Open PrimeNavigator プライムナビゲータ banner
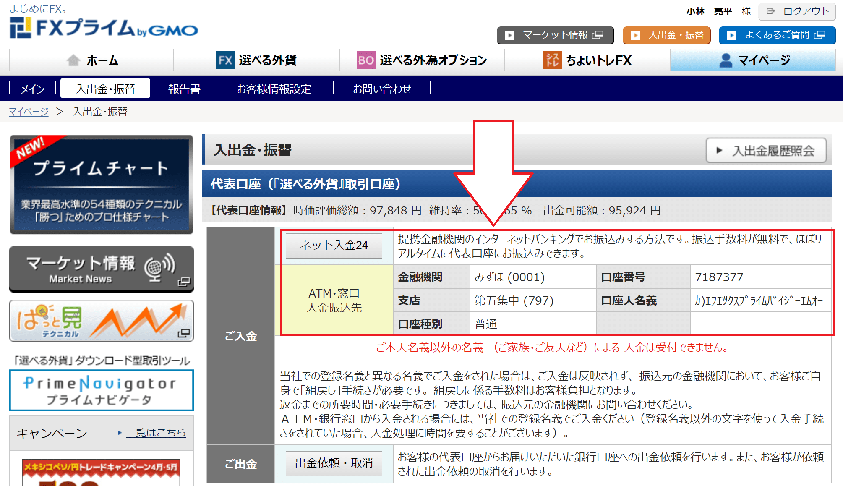This screenshot has width=843, height=486. tap(102, 390)
